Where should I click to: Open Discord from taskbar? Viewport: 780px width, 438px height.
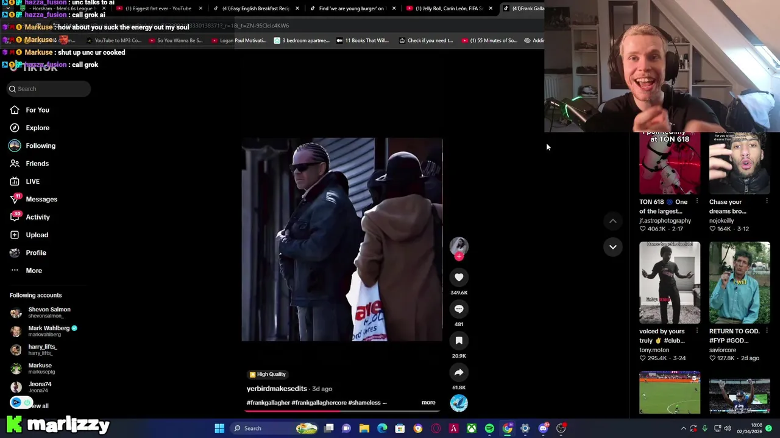coord(543,428)
